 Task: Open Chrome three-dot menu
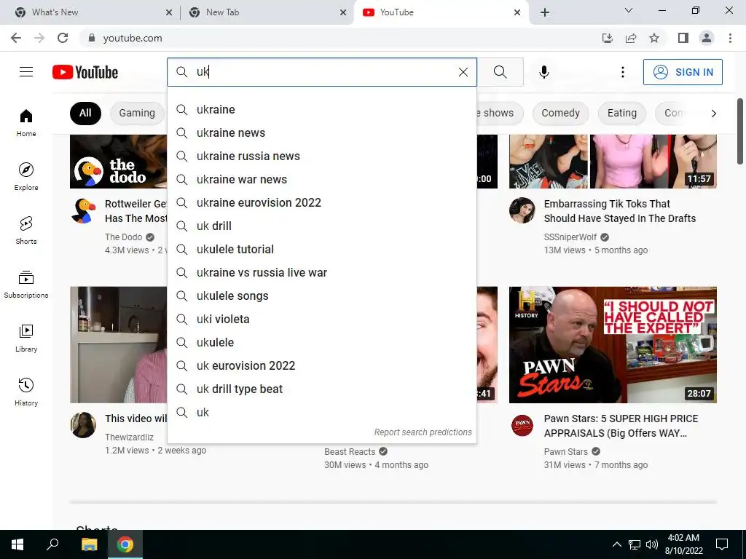pos(730,38)
